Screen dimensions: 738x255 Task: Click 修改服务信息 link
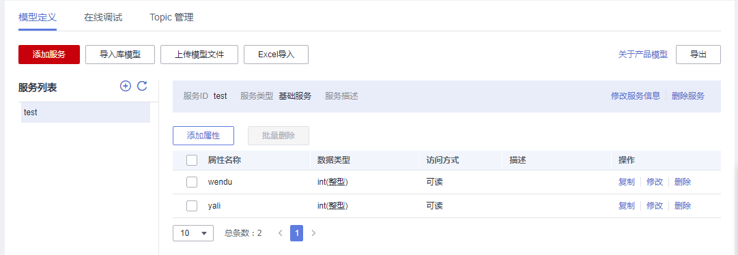pyautogui.click(x=636, y=96)
